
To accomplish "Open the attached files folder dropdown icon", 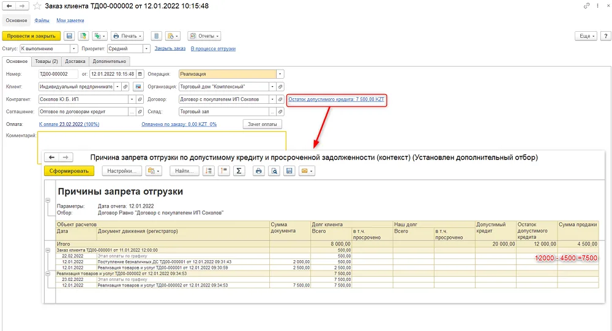I will pos(173,36).
